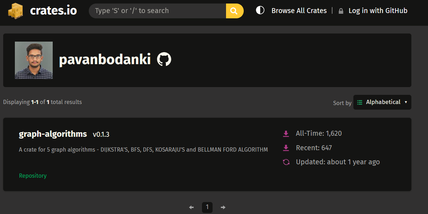
Task: Click the yellow magnifier search button
Action: 235,11
